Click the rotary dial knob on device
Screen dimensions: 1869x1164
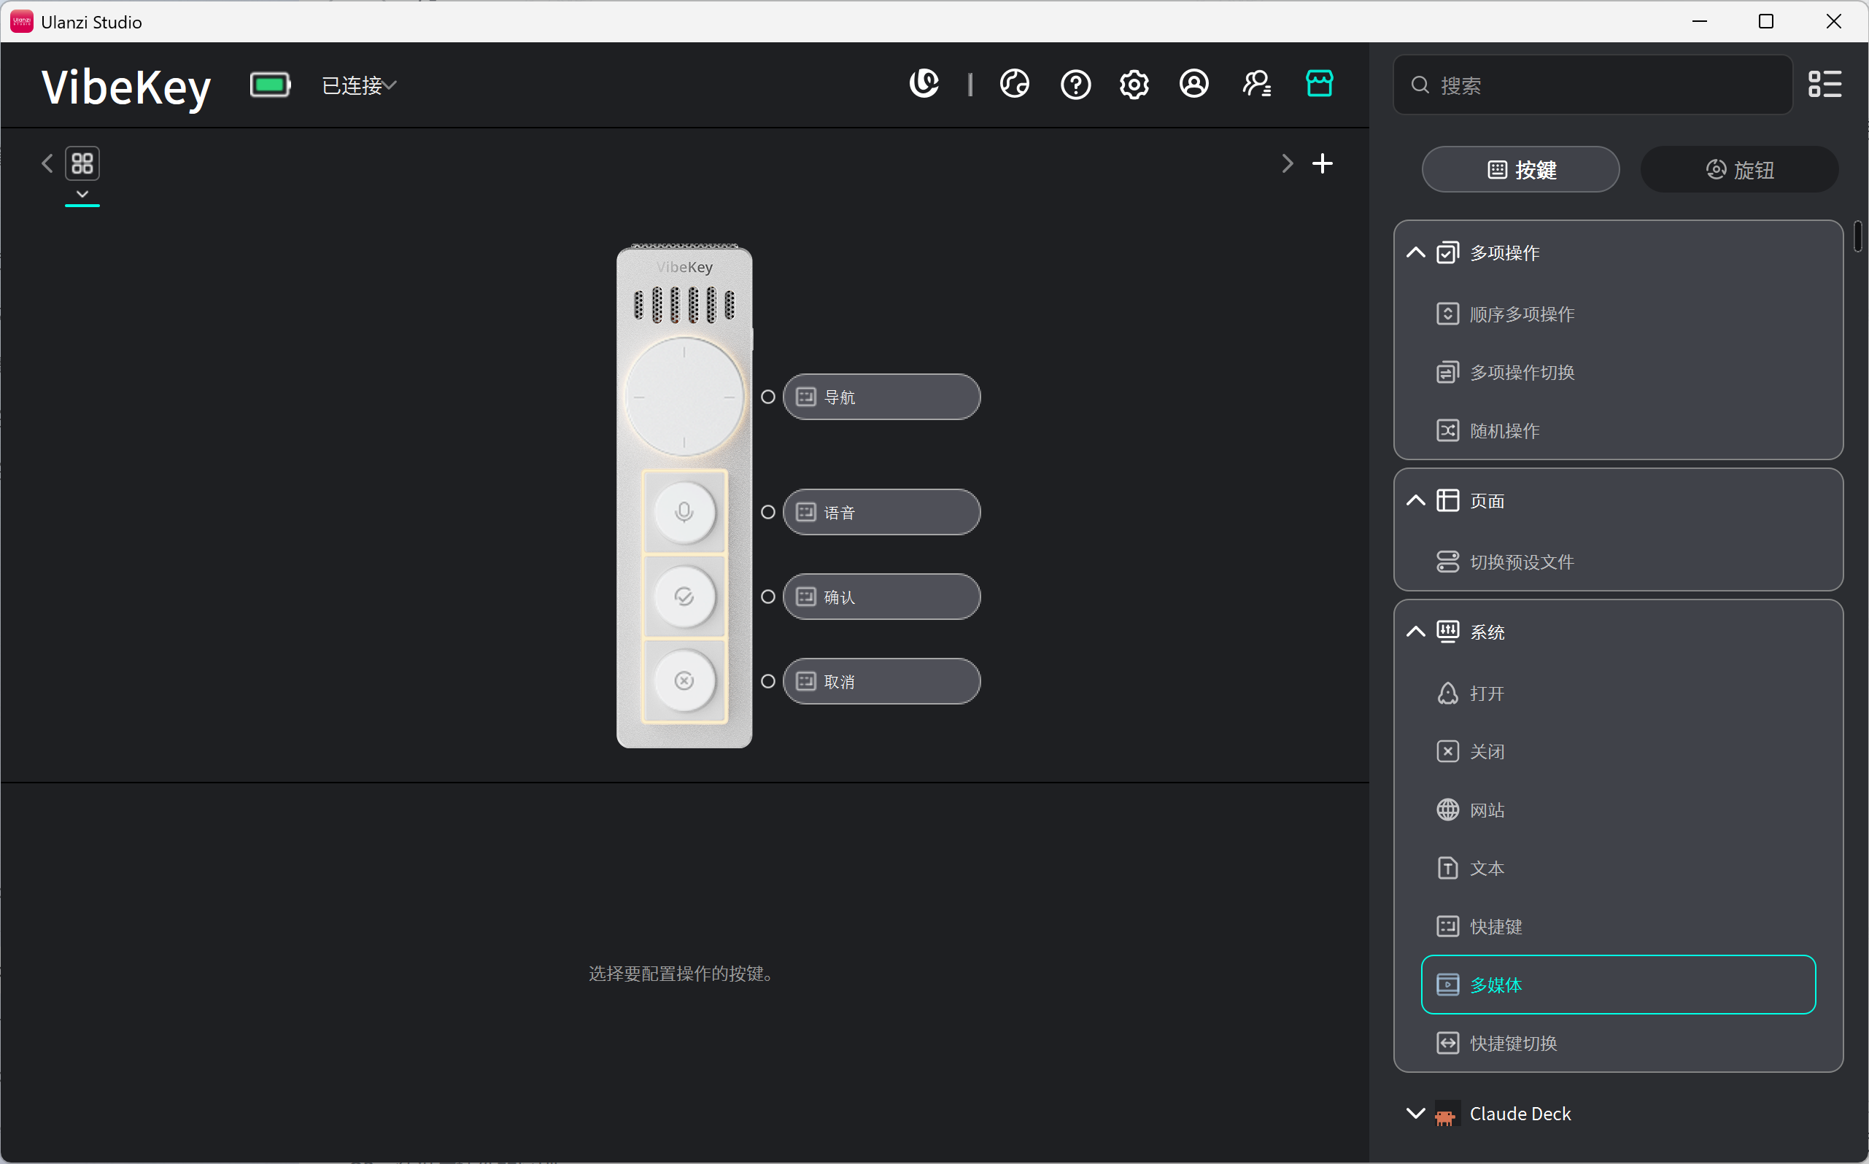coord(684,397)
